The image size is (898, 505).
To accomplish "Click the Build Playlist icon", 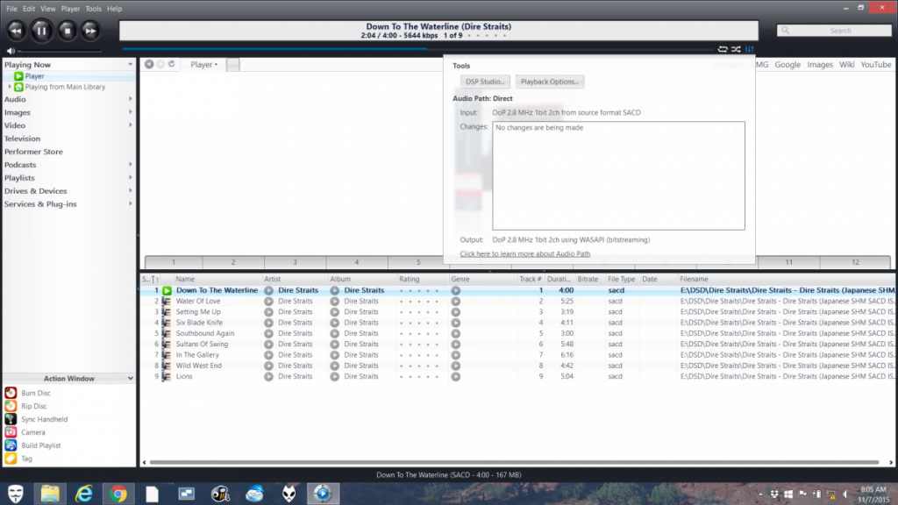I will click(x=11, y=445).
